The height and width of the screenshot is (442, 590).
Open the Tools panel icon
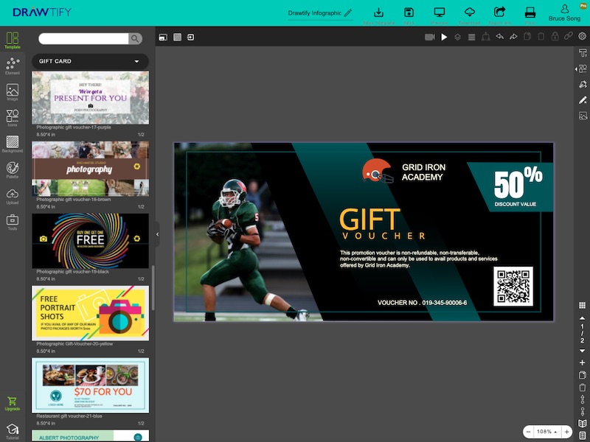pos(13,222)
